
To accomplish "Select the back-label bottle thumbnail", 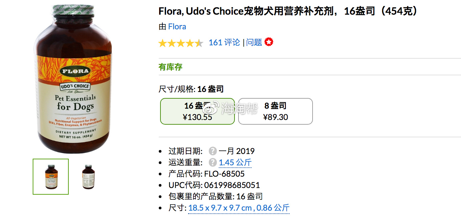I will pyautogui.click(x=88, y=177).
